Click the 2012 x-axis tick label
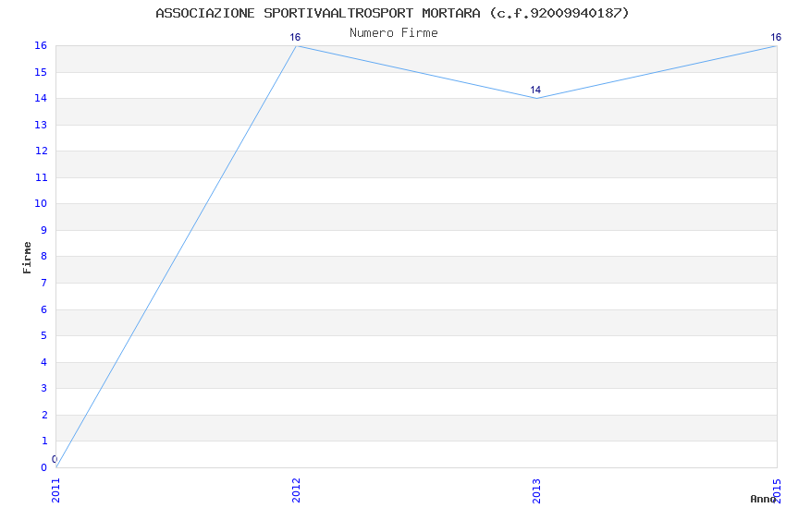 (296, 490)
